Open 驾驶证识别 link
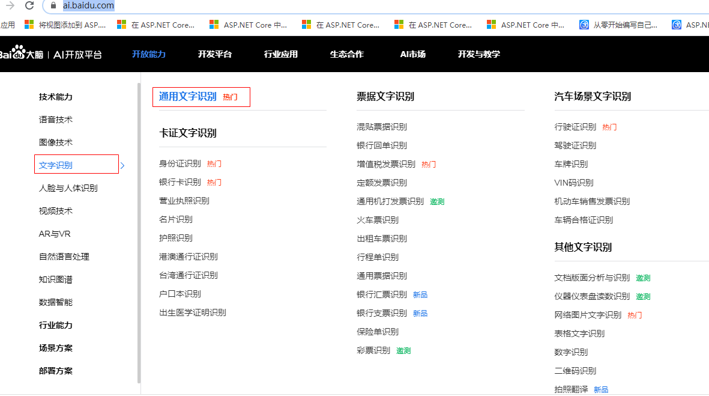Screen dimensions: 709x396 pyautogui.click(x=575, y=145)
